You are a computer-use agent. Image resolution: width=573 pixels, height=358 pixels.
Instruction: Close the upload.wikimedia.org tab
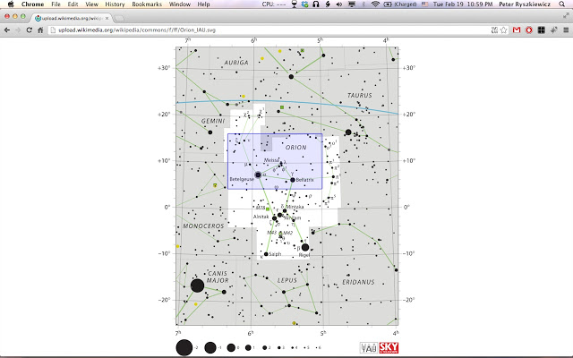(107, 18)
